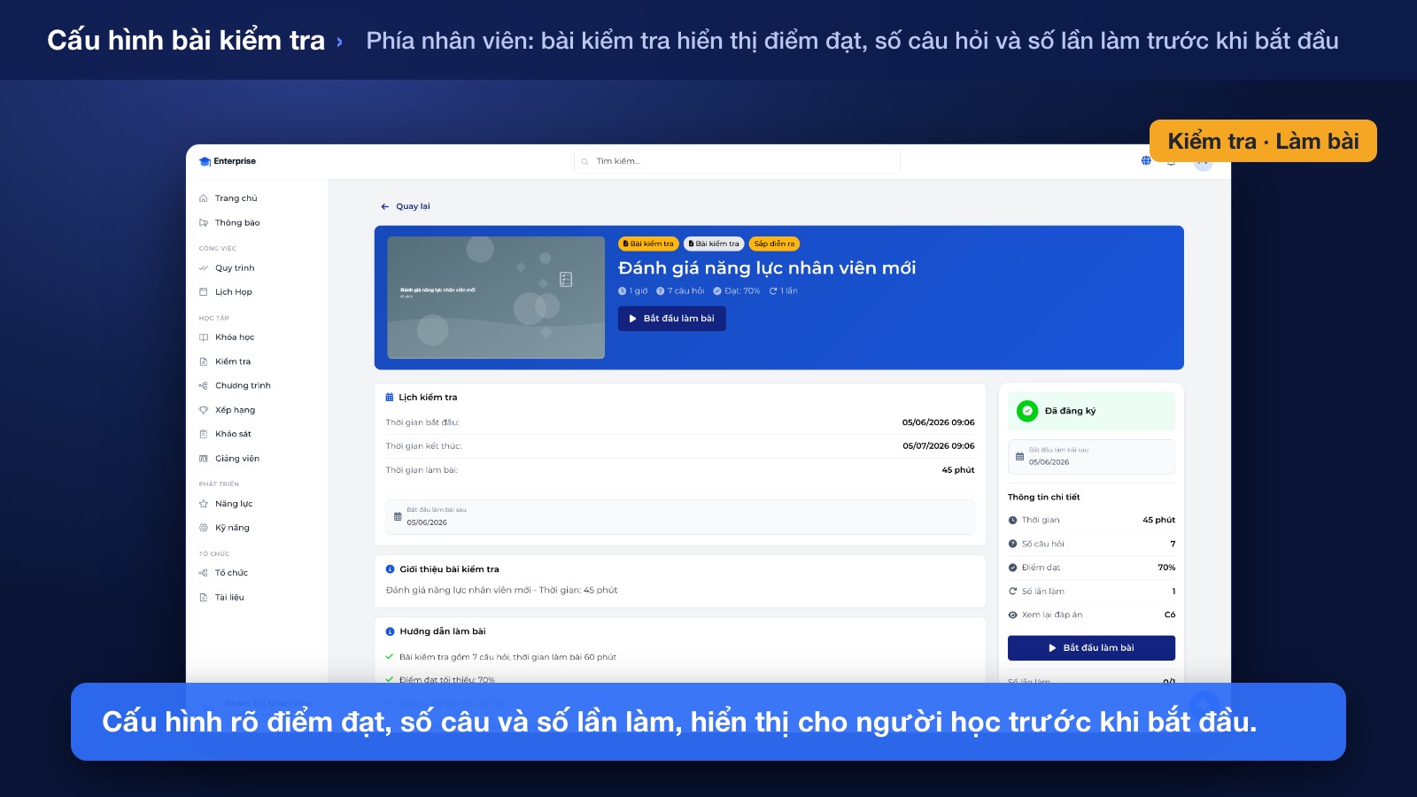Click the info icon beside Hướng dẫn làm bài
This screenshot has height=797, width=1417.
pyautogui.click(x=391, y=631)
